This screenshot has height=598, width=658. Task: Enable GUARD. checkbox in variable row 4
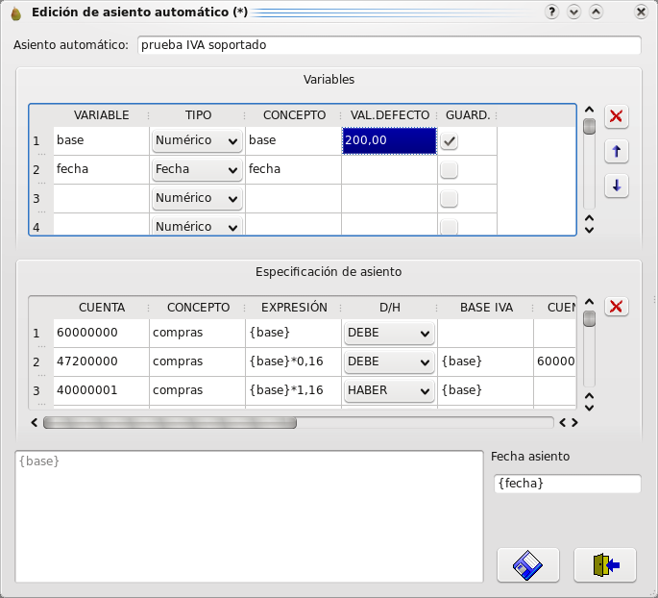click(x=449, y=227)
